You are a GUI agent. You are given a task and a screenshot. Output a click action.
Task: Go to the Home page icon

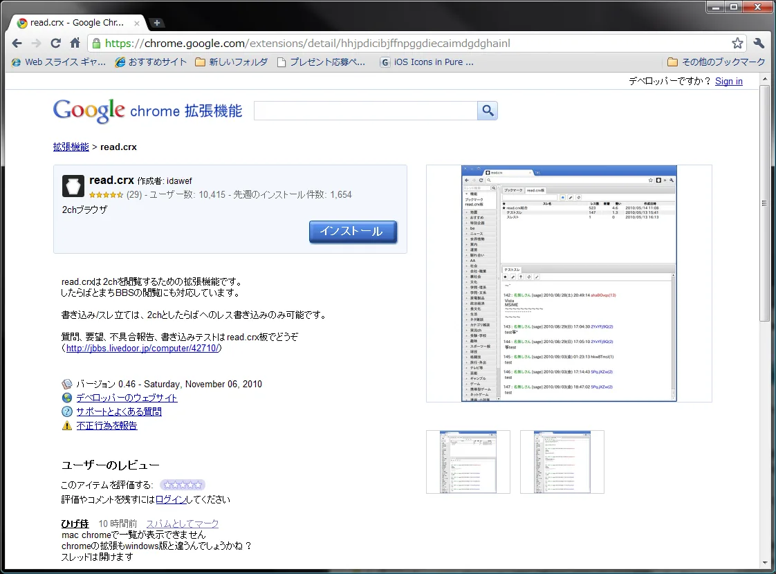tap(75, 43)
